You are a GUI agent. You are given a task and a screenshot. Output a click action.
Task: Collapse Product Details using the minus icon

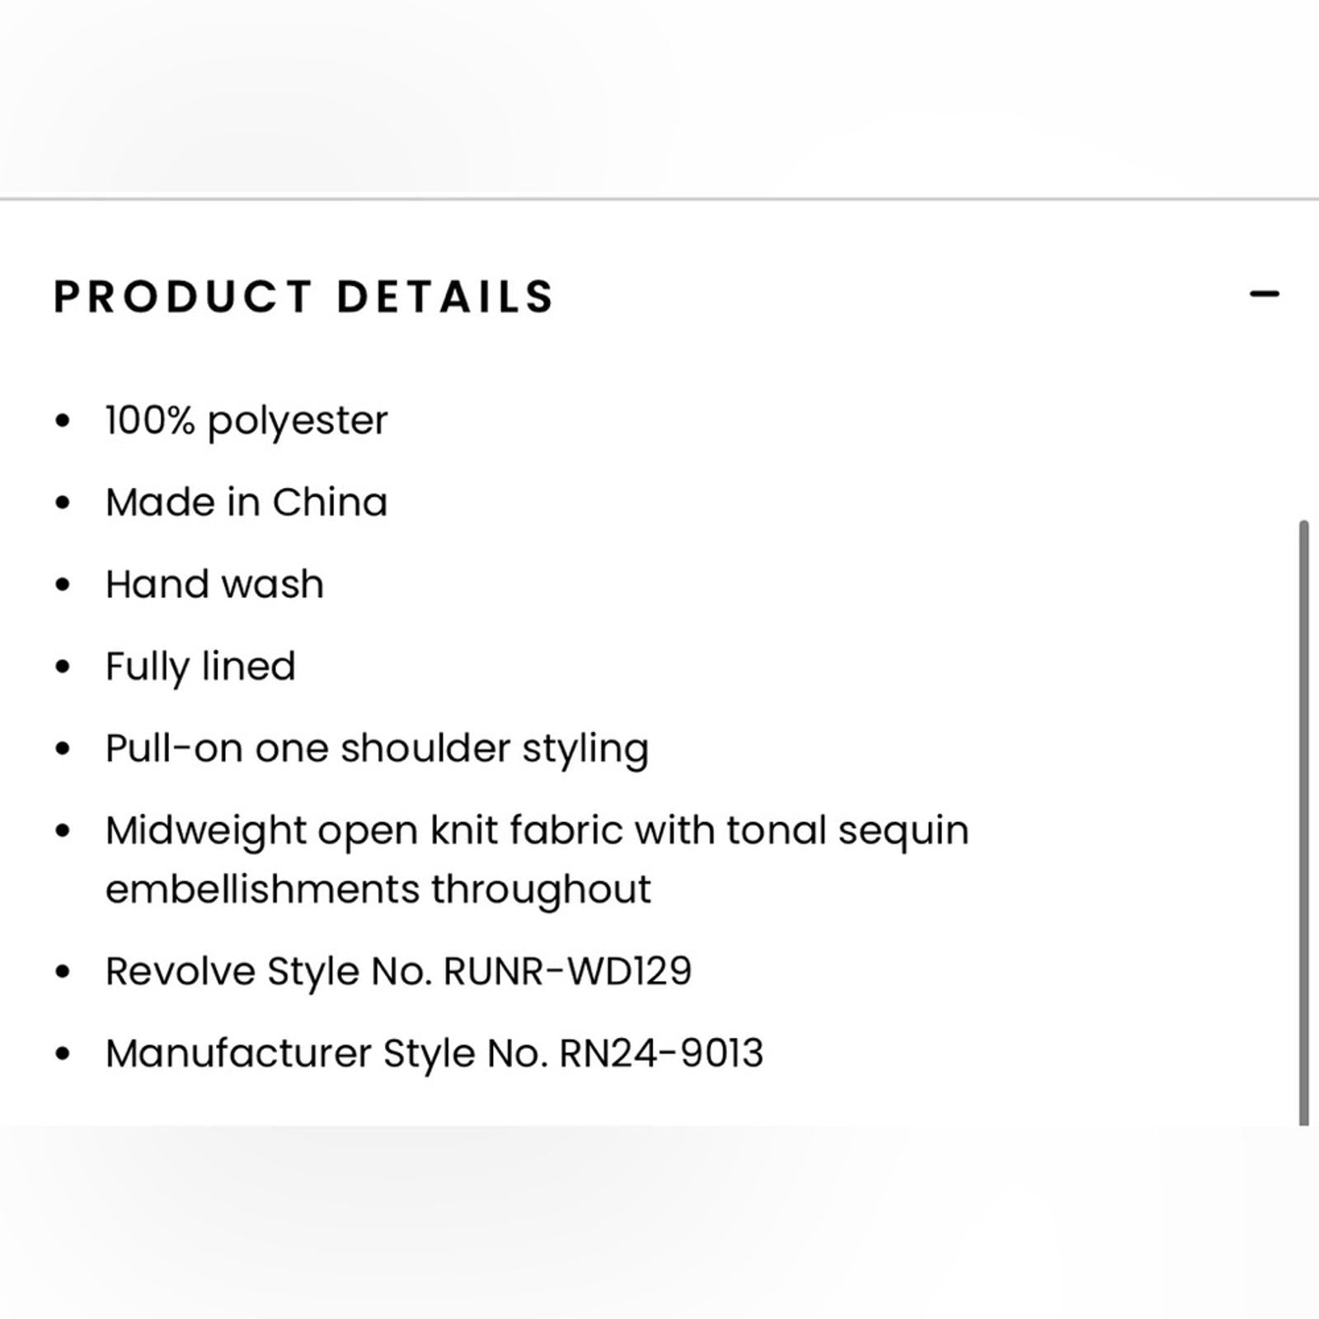click(1264, 293)
